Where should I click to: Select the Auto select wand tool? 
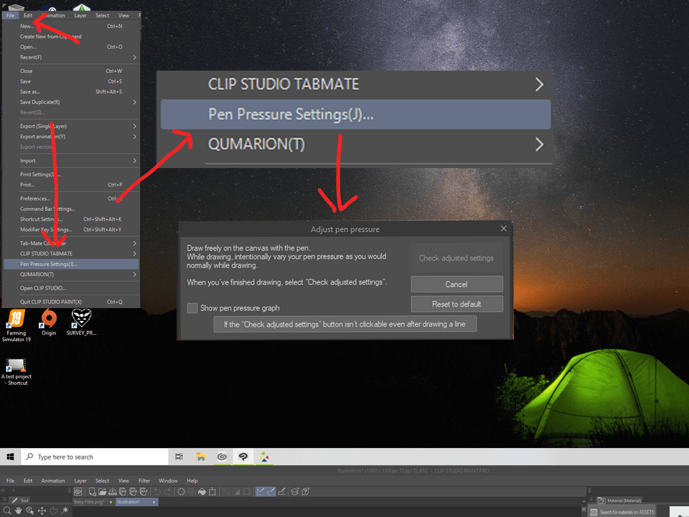[x=65, y=511]
